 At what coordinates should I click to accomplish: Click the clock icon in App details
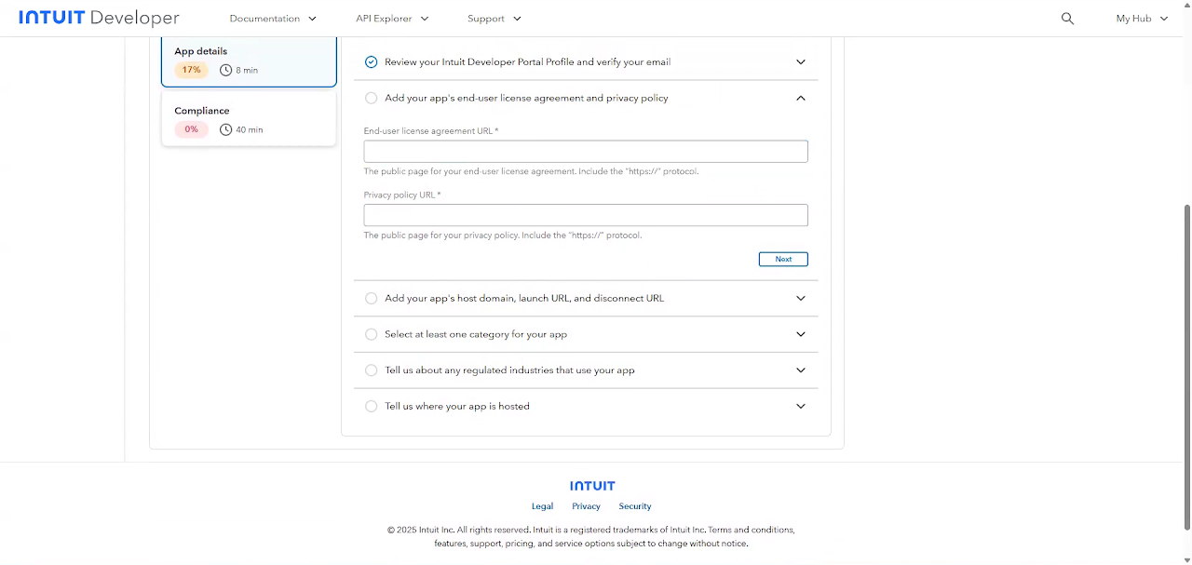pos(225,70)
